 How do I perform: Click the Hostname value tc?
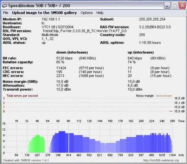click(43, 23)
